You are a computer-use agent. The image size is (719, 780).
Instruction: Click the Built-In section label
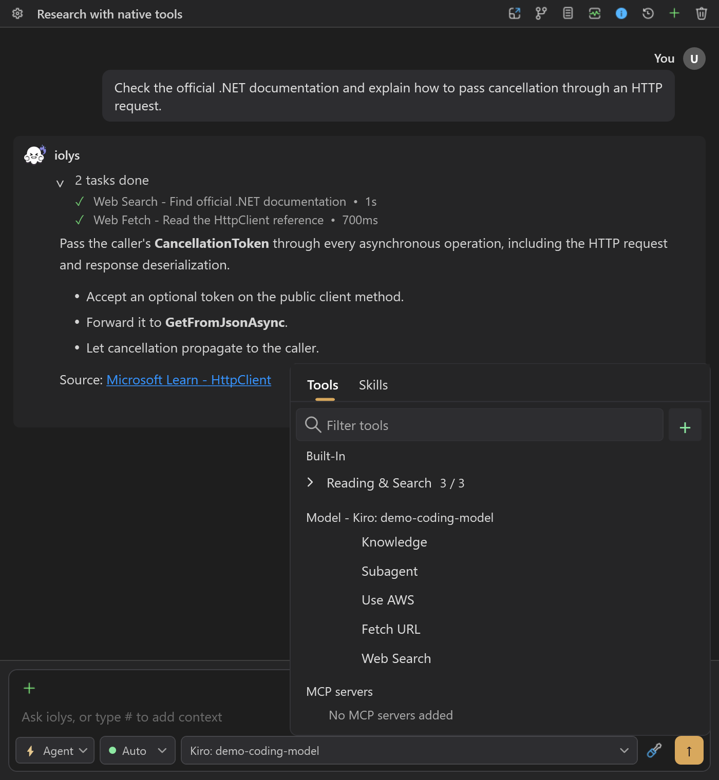pyautogui.click(x=326, y=456)
